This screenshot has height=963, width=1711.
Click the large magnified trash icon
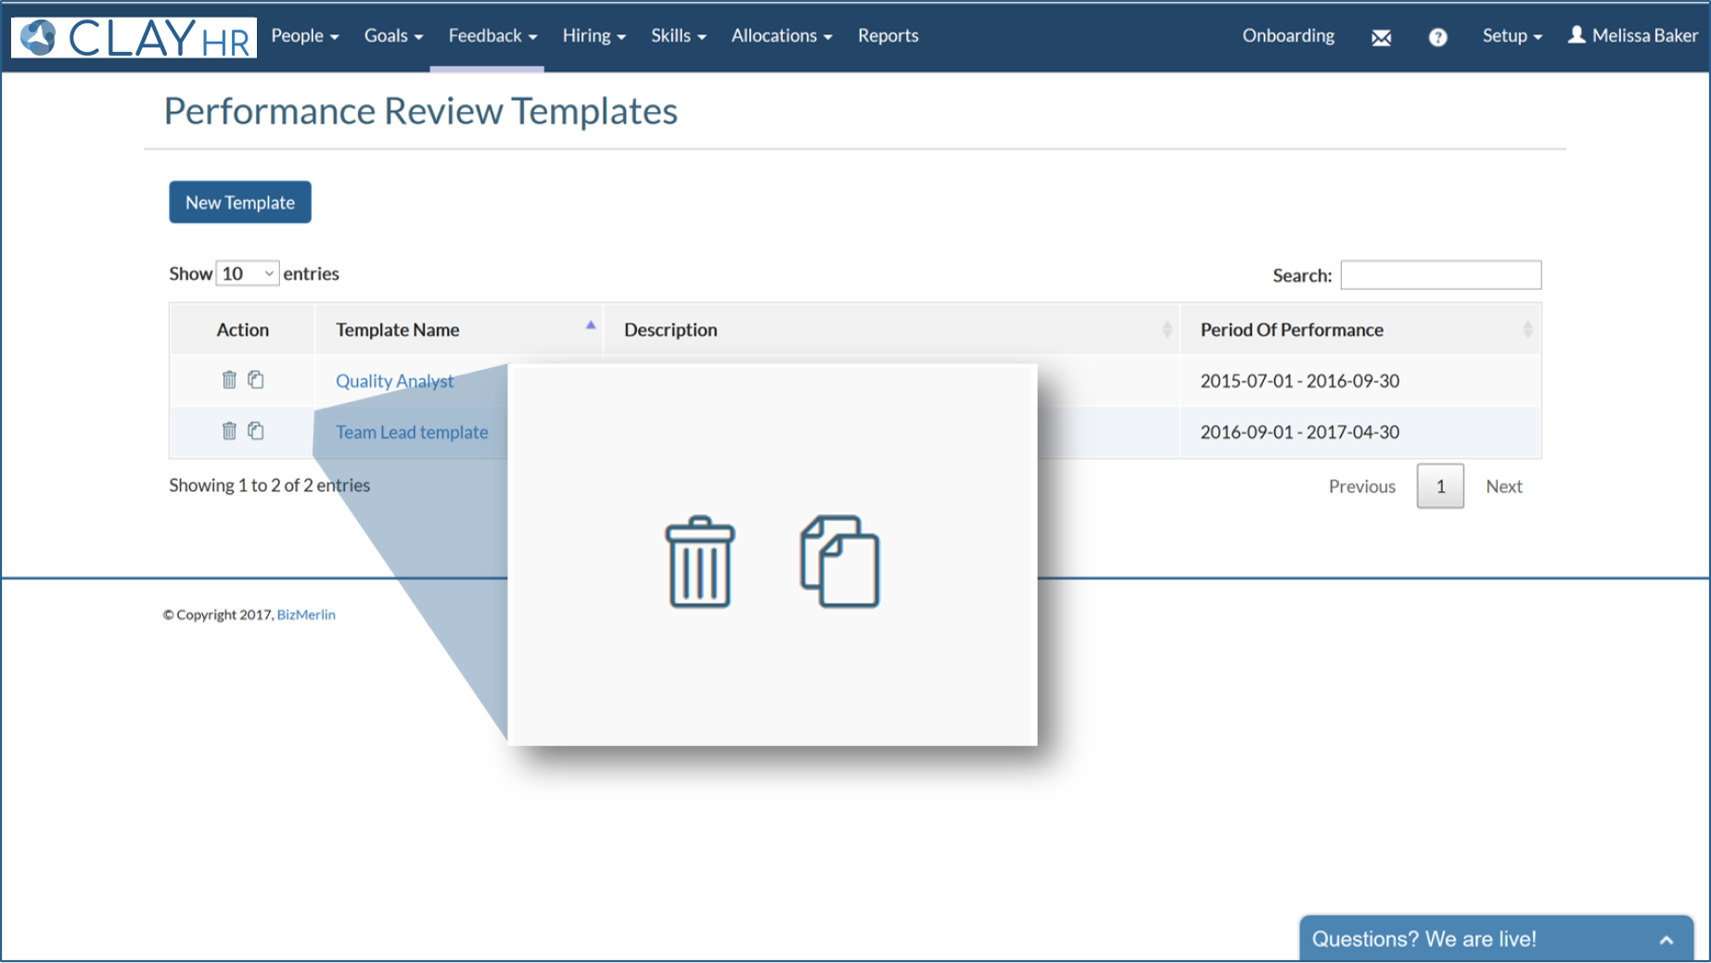click(700, 562)
